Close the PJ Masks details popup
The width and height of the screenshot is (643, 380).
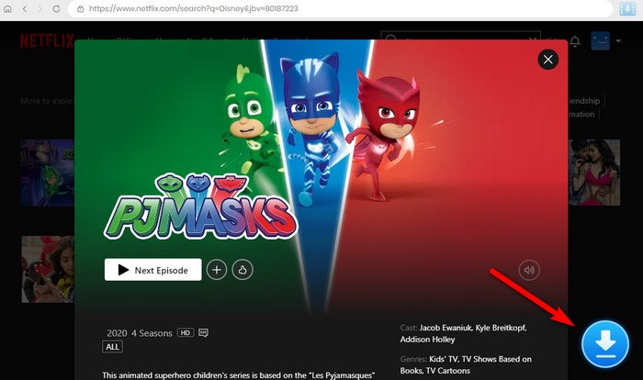(547, 60)
